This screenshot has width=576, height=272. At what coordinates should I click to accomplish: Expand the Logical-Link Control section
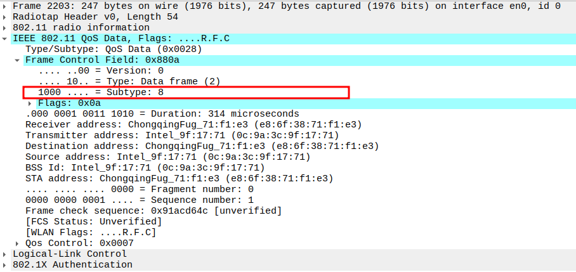tap(6, 254)
